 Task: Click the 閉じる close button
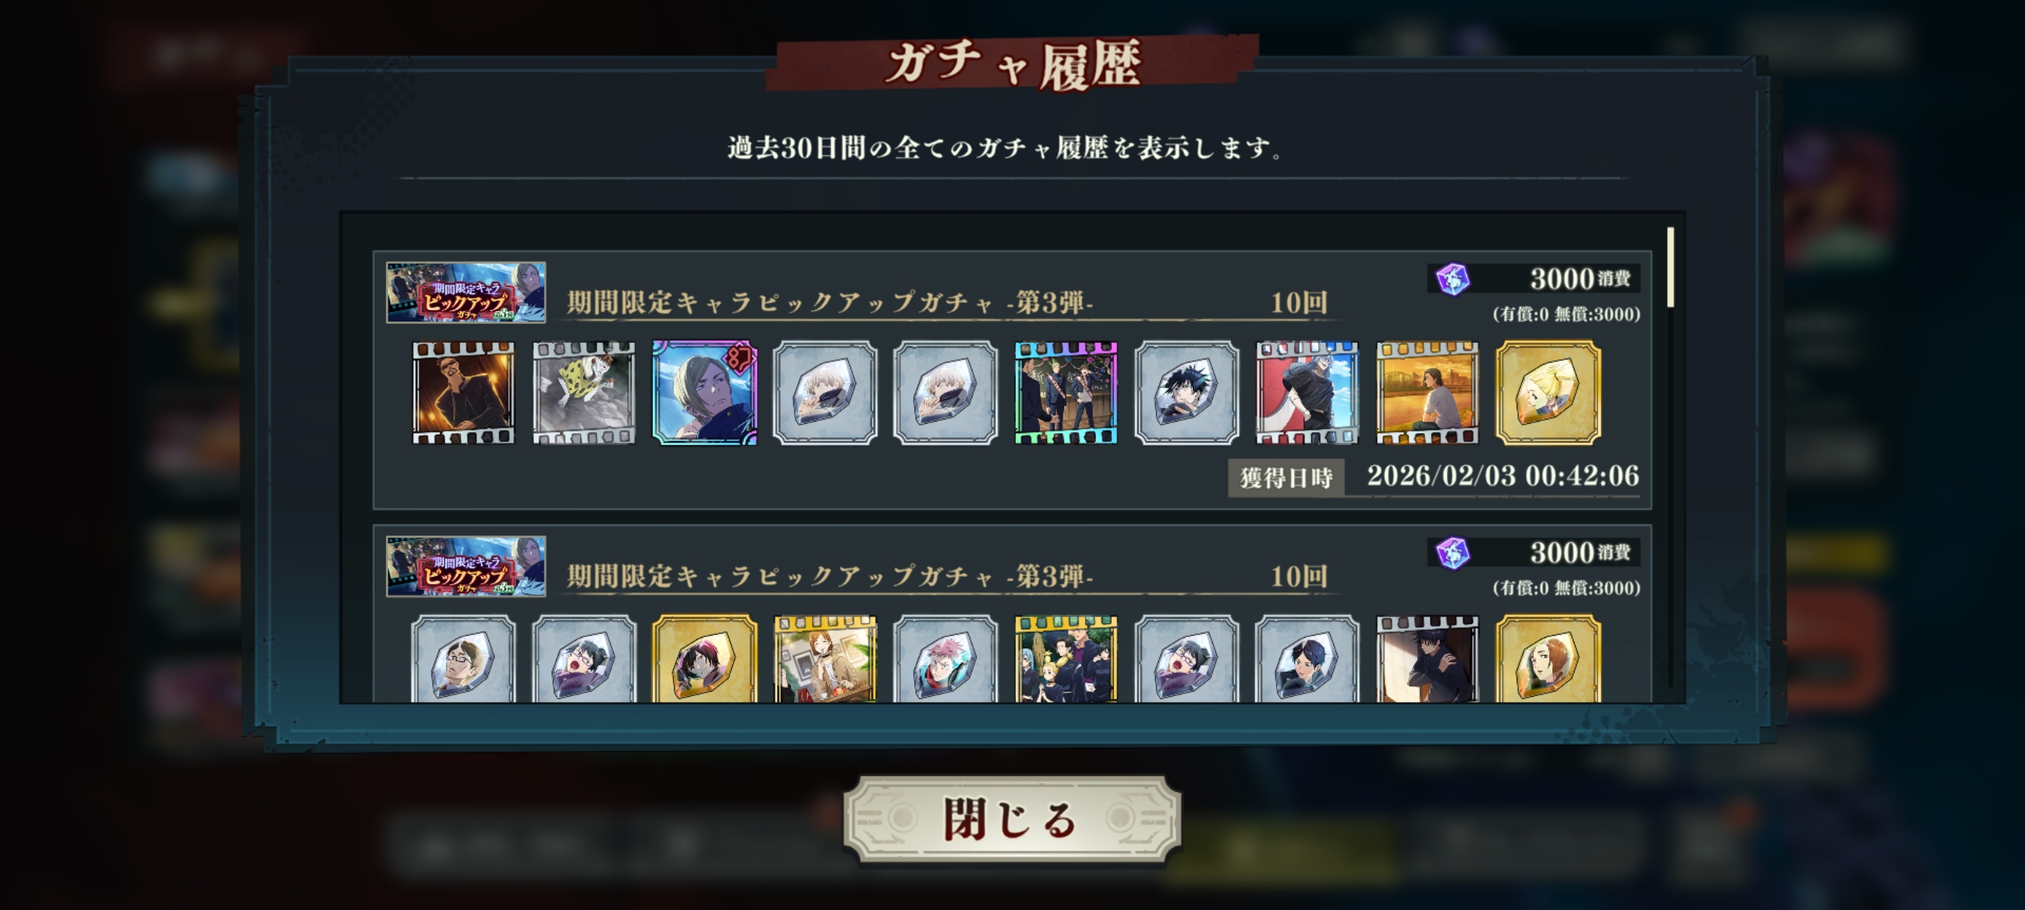coord(1011,820)
